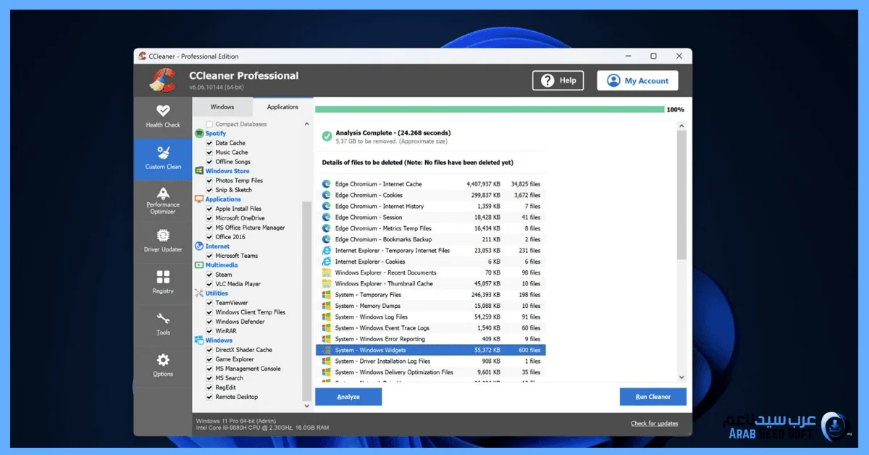Open the Tools section

point(162,325)
